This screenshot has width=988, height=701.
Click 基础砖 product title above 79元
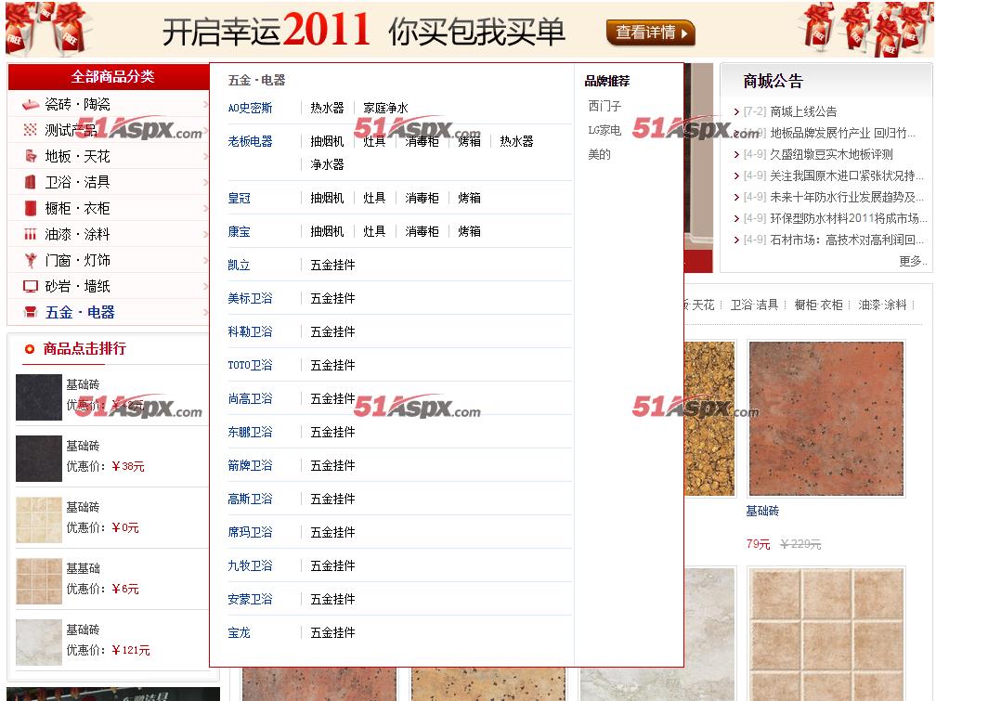(762, 511)
